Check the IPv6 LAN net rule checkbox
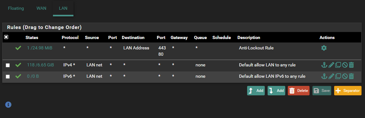The image size is (365, 118). click(8, 76)
